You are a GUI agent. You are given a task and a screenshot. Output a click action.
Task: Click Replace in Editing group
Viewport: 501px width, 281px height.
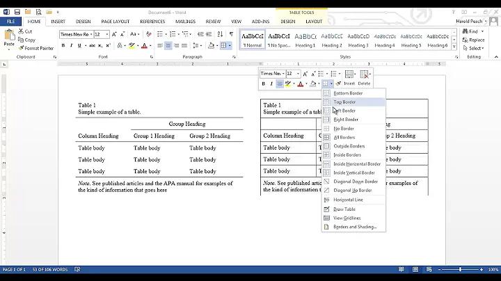pos(474,40)
